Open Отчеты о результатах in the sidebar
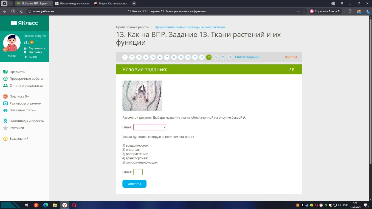This screenshot has height=209, width=372. point(26,85)
